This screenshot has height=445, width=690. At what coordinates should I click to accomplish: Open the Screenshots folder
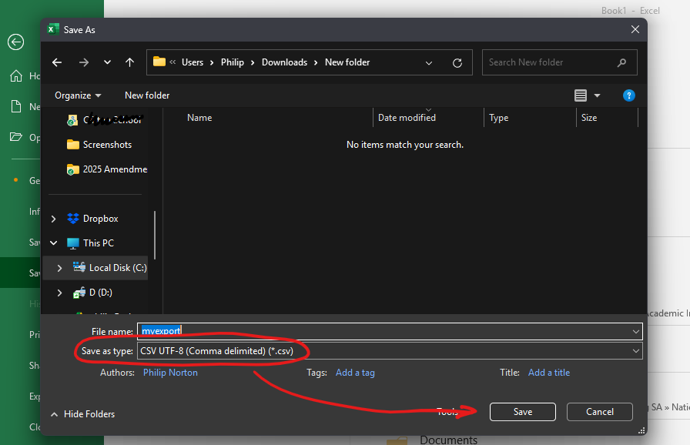107,145
